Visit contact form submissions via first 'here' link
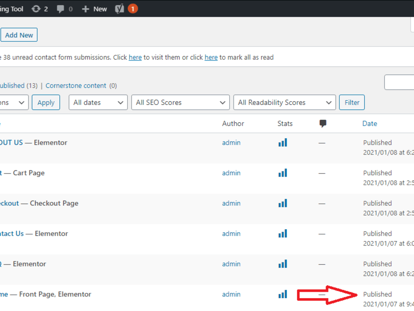Image resolution: width=414 pixels, height=311 pixels. coord(135,57)
